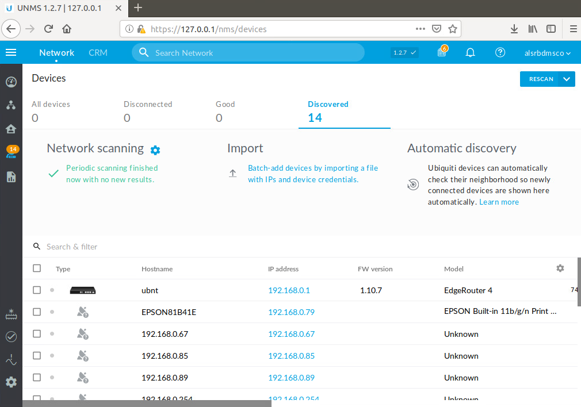Check the 192.168.0.85 row checkbox
The image size is (581, 407).
click(x=37, y=355)
